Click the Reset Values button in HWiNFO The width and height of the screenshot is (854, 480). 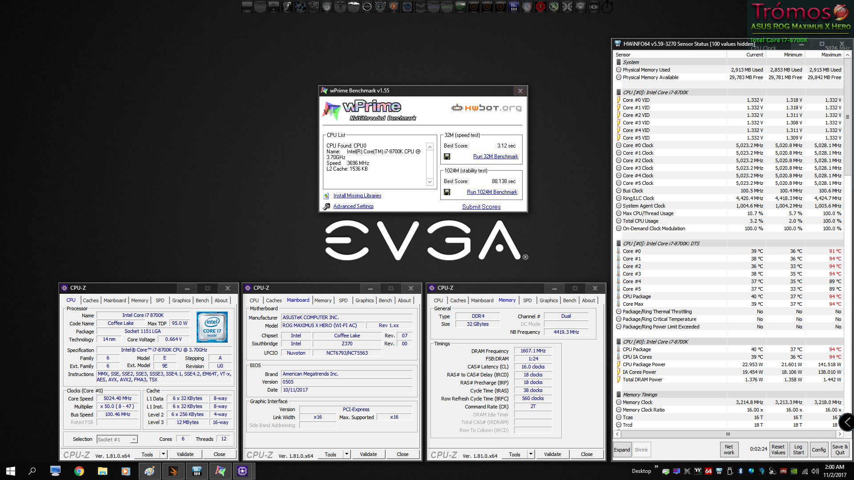coord(778,450)
